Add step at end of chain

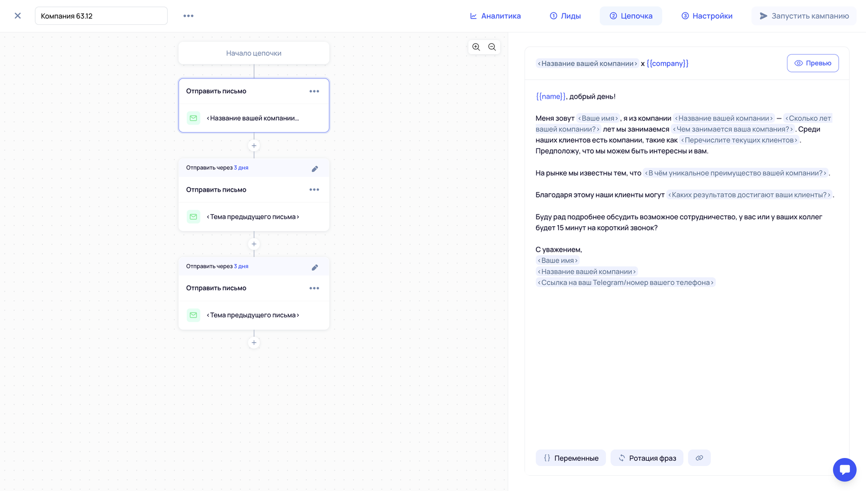coord(254,343)
